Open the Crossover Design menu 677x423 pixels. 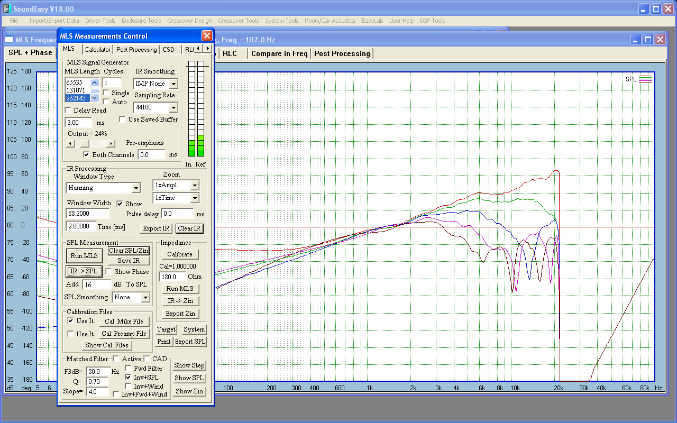click(x=189, y=21)
